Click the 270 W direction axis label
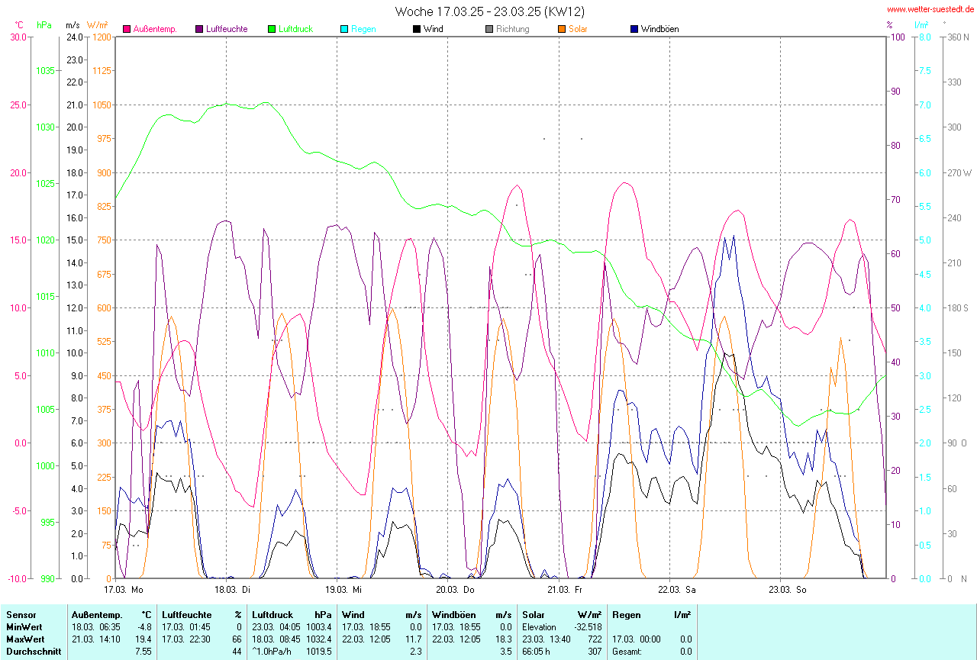The width and height of the screenshot is (977, 660). [x=959, y=172]
